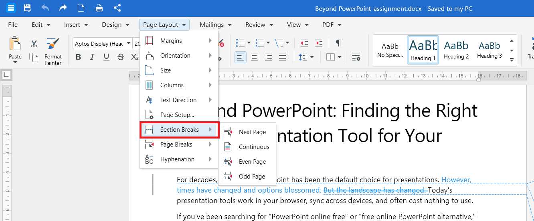Screen dimensions: 534x221
Task: Click the Format Painter brush
Action: 53,44
